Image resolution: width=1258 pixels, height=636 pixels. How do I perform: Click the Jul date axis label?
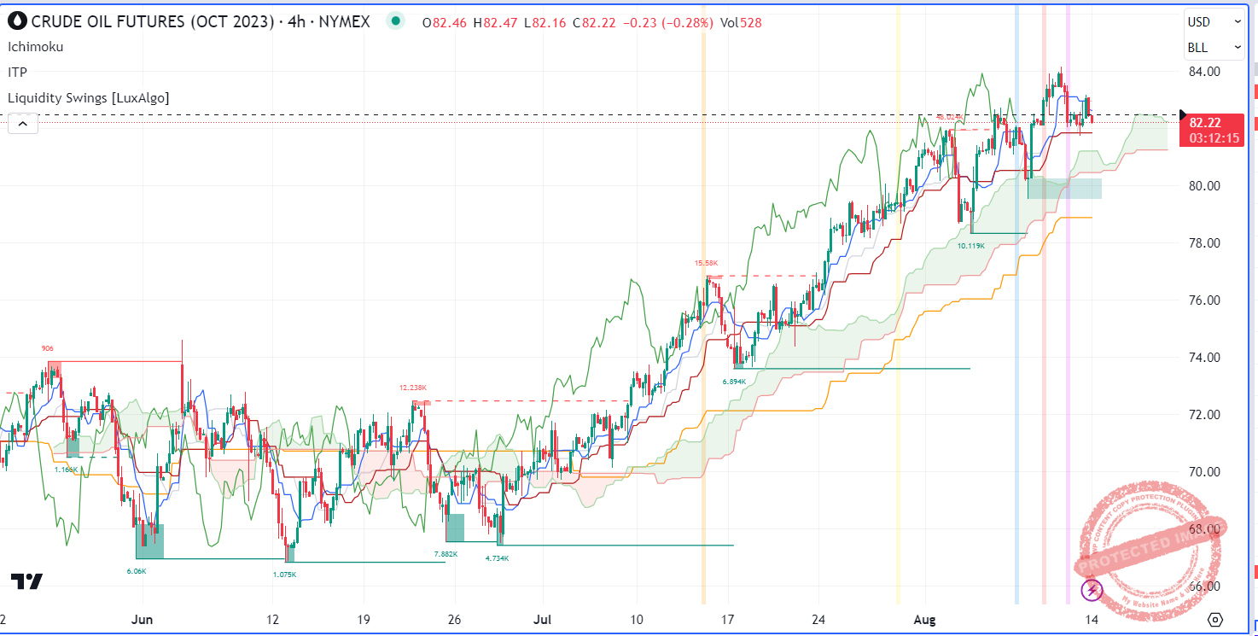pos(542,619)
